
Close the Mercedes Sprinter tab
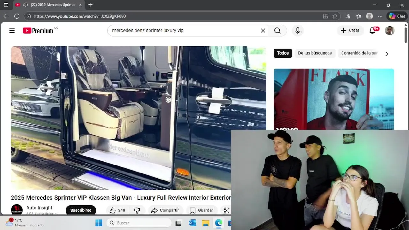[x=80, y=5]
